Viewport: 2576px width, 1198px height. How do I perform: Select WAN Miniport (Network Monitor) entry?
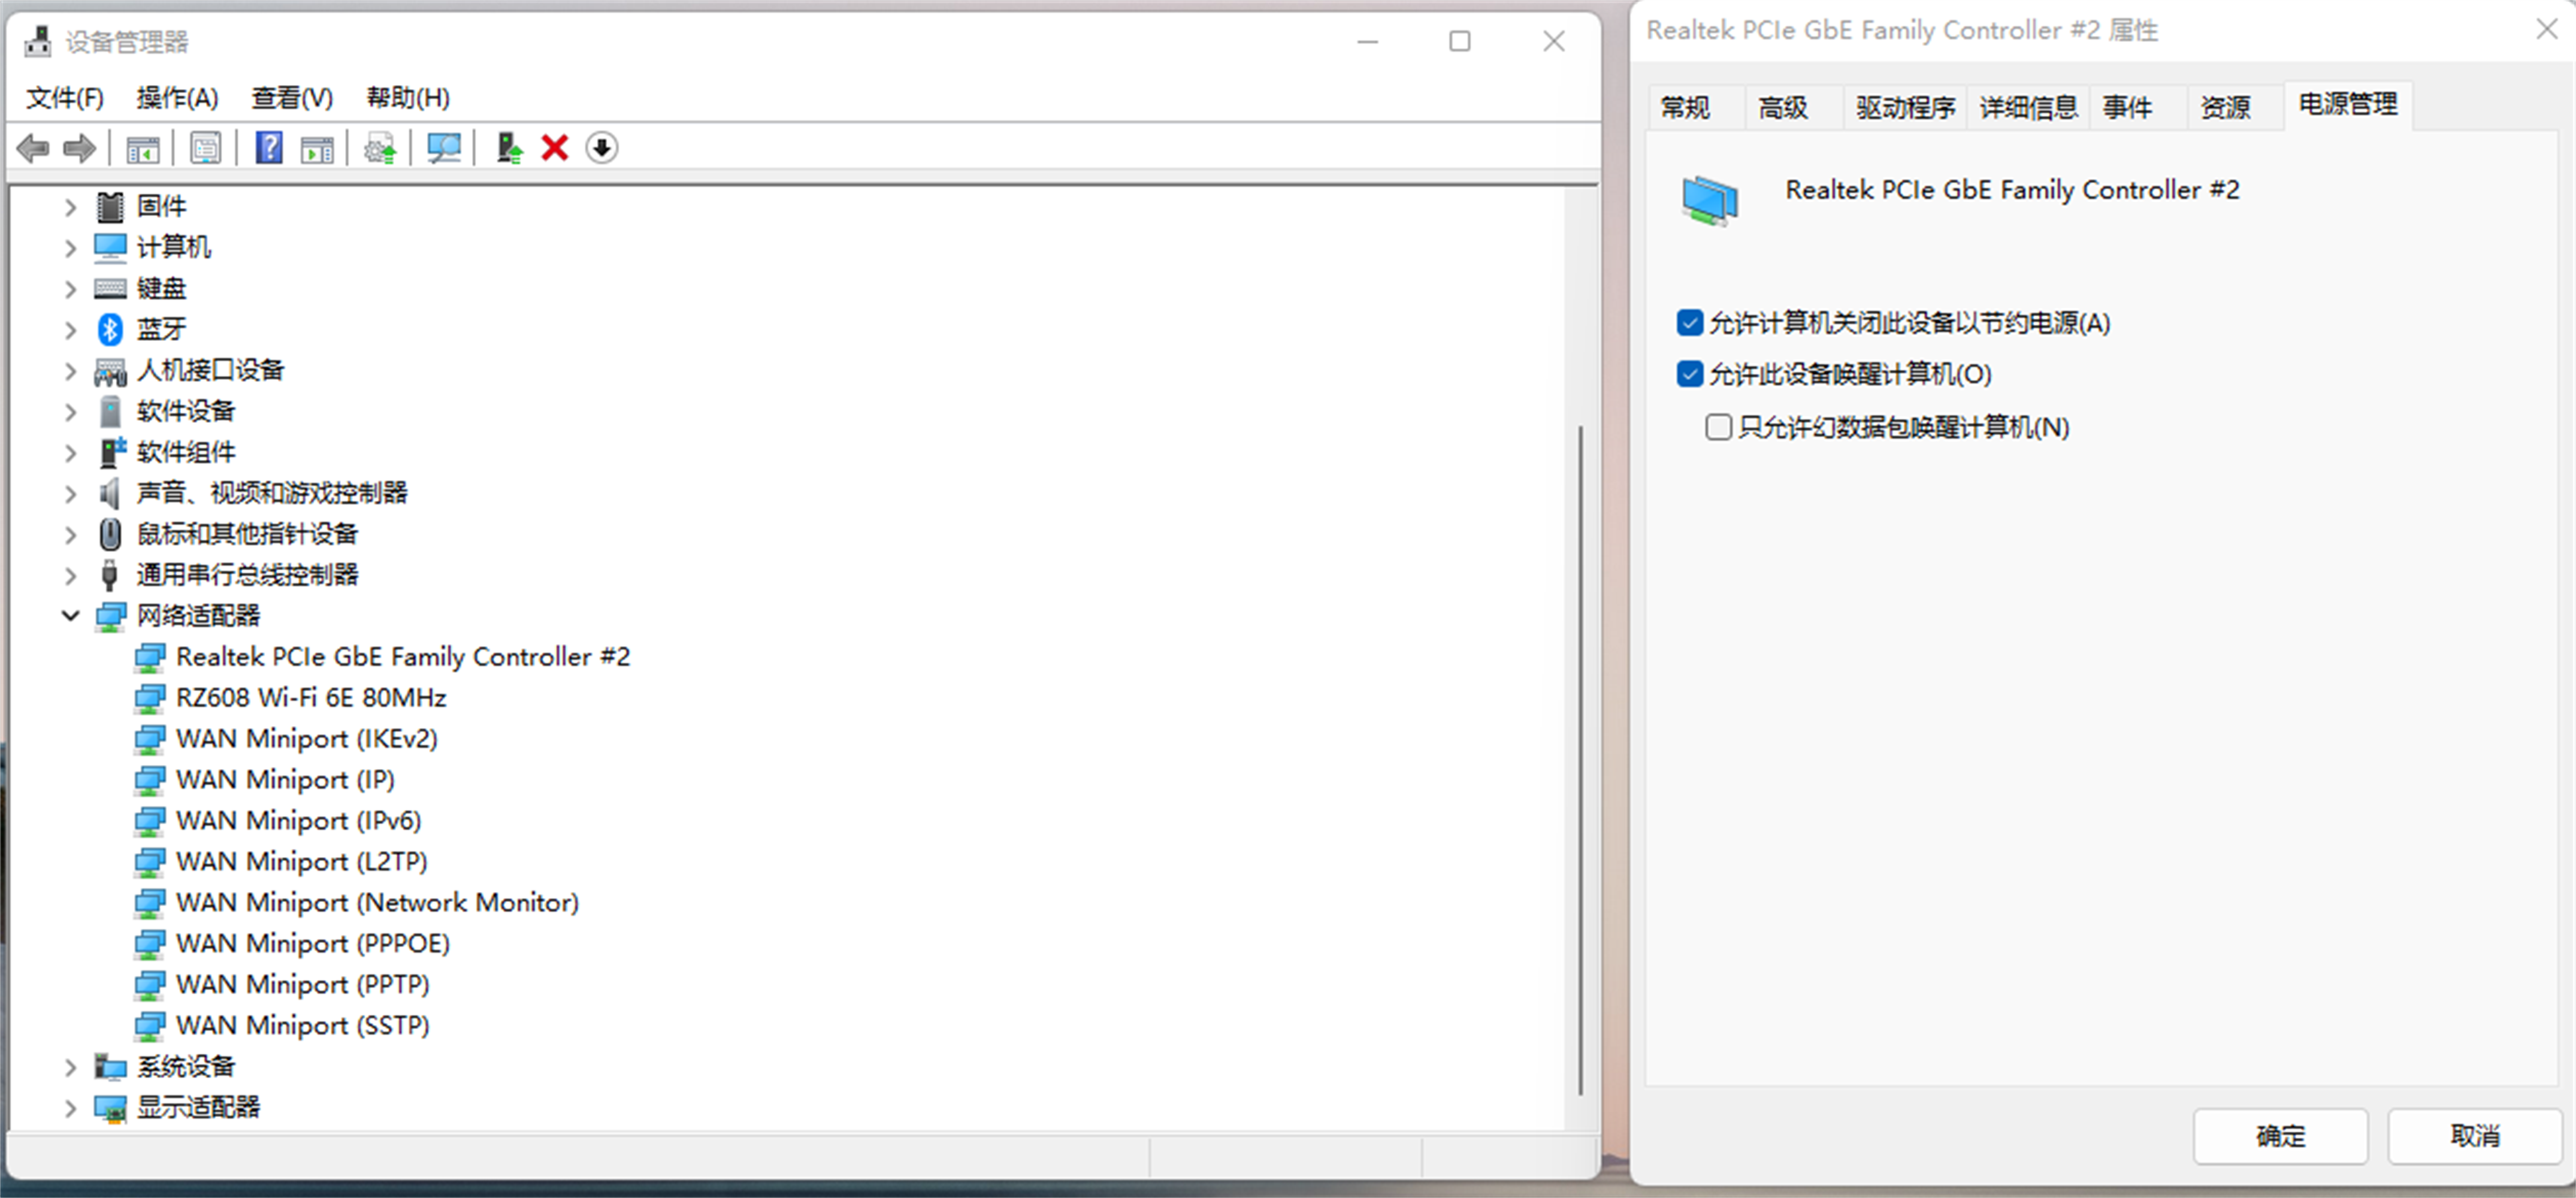pyautogui.click(x=377, y=903)
